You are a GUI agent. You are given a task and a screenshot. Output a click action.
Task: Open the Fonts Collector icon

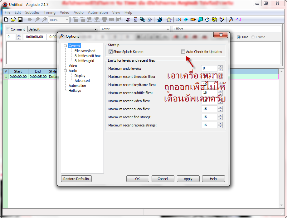pos(150,20)
